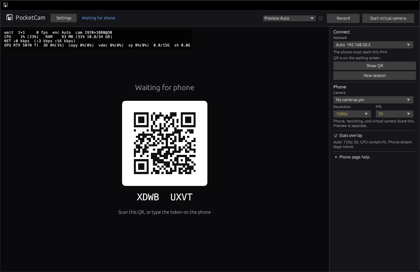Click the Phone section heading
Screen dimensions: 420x272
[x=340, y=87]
